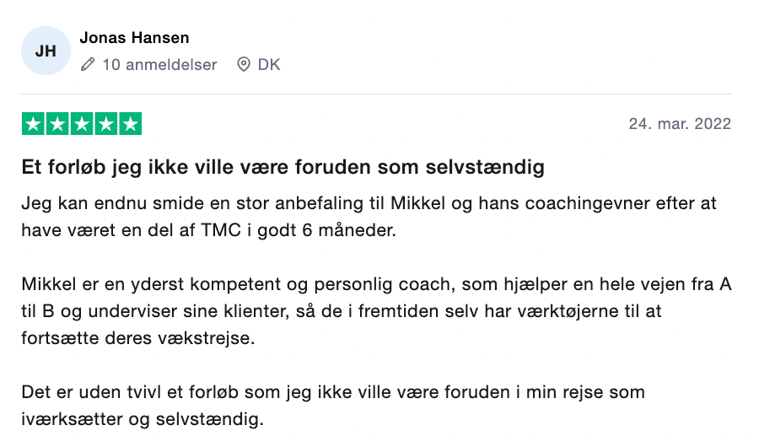Click the first green rating star

(34, 124)
